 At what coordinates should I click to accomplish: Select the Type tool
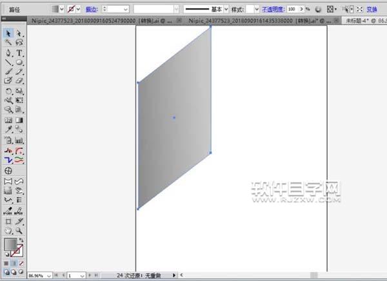(19, 53)
